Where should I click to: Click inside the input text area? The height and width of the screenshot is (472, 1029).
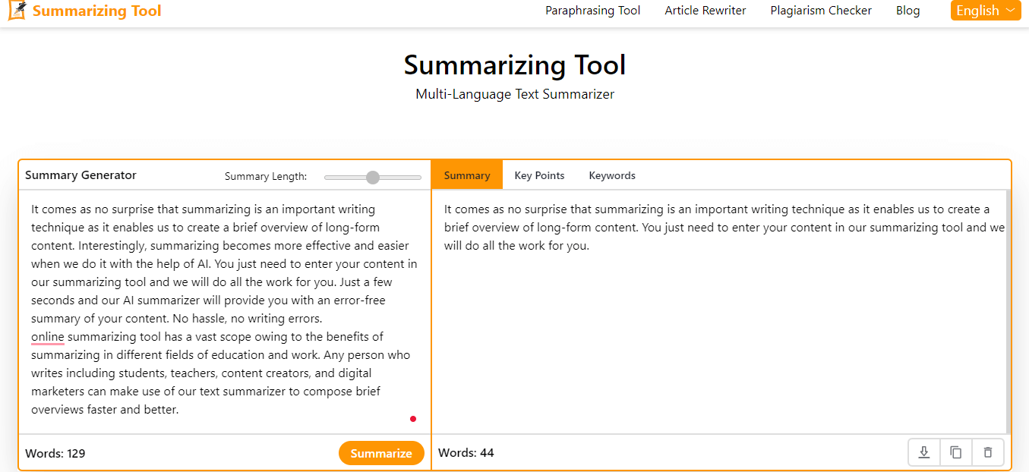pyautogui.click(x=225, y=311)
